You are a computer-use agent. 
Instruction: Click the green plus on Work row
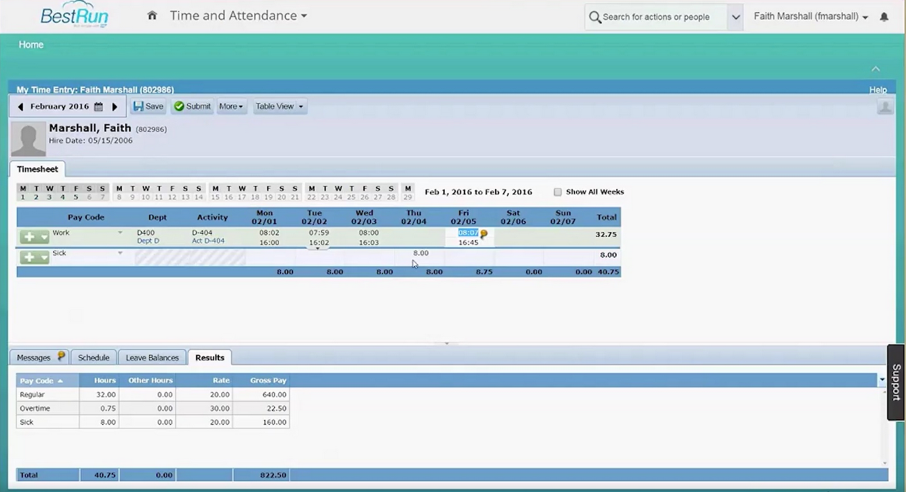coord(28,237)
